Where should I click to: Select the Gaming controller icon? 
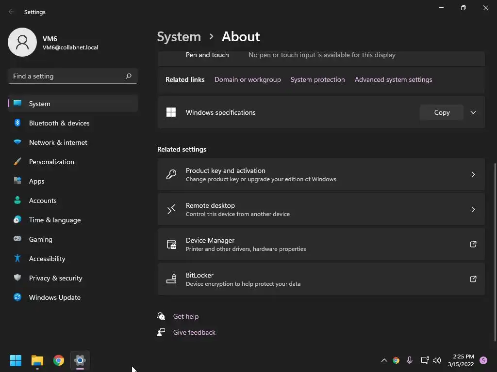tap(17, 239)
